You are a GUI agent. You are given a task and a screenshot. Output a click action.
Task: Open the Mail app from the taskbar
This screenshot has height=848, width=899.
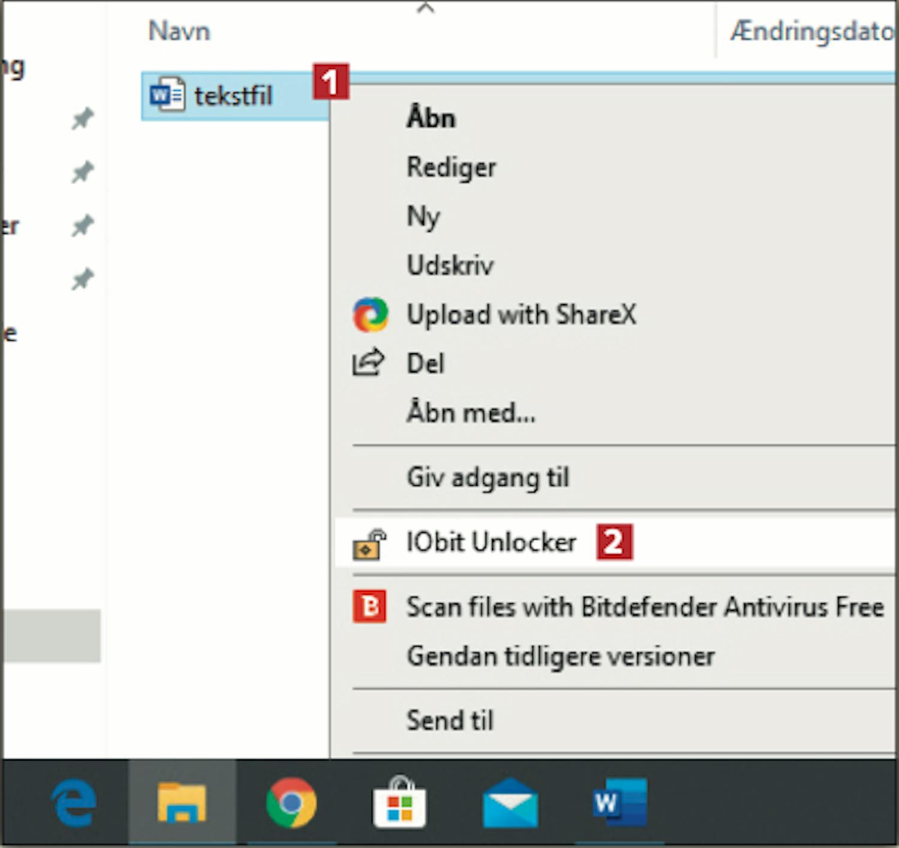(x=509, y=803)
